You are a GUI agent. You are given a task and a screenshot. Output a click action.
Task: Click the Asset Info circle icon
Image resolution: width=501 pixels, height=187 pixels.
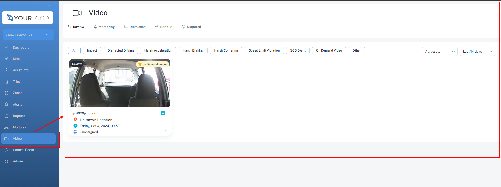tap(6, 70)
